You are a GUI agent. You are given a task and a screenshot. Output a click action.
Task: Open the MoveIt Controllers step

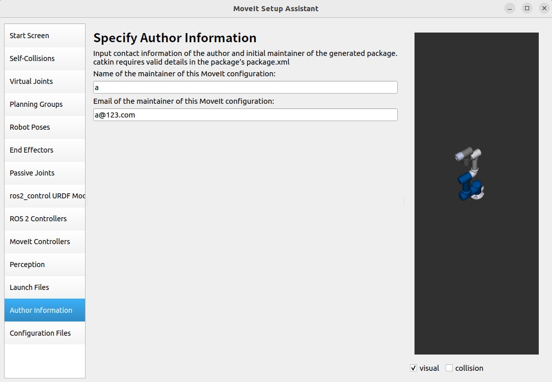(x=45, y=241)
